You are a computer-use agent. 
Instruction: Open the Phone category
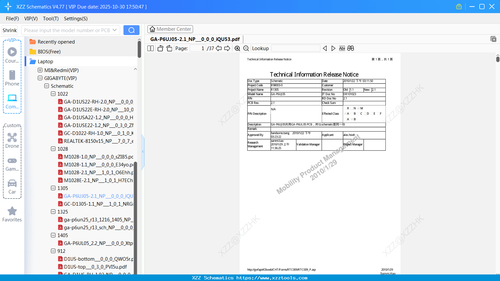tap(12, 78)
